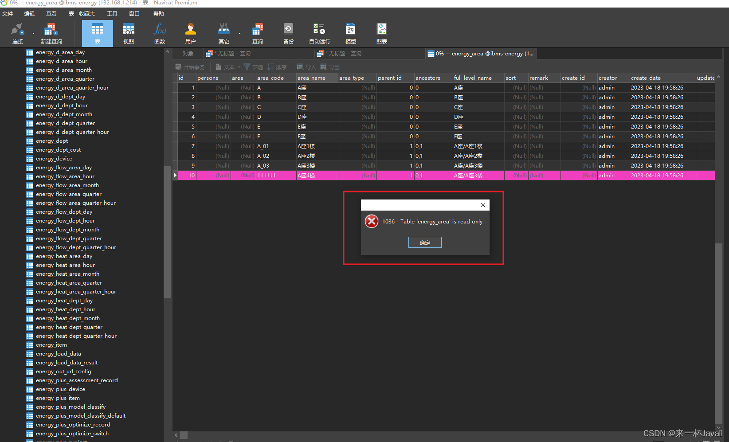The width and height of the screenshot is (729, 442).
Task: Click the creator cell 'admin' in row 1
Action: click(x=613, y=88)
